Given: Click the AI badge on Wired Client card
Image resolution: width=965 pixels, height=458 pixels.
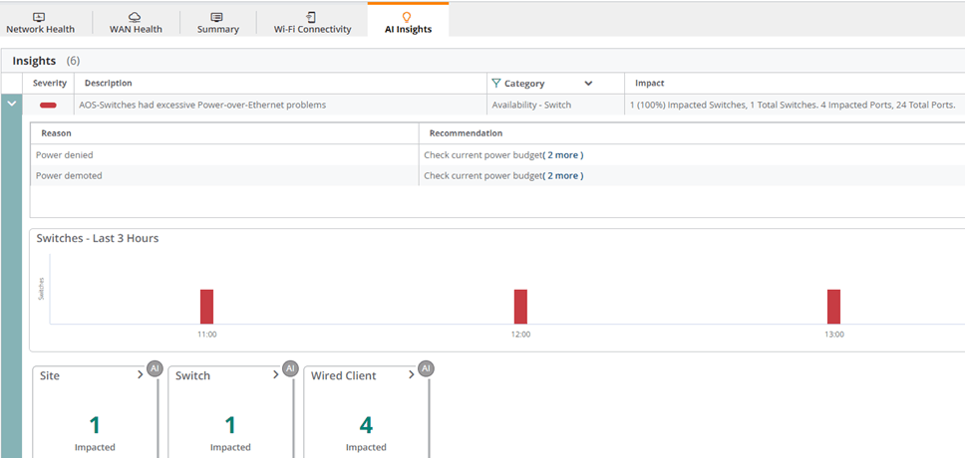Looking at the screenshot, I should click(426, 368).
